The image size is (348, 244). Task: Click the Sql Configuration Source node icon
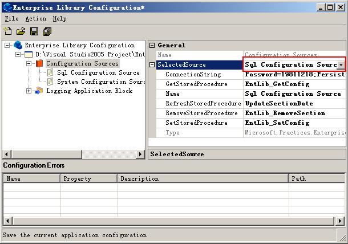tap(50, 73)
